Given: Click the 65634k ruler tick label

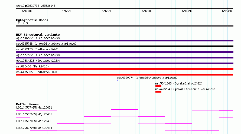Looking at the screenshot, I should point(147,11).
